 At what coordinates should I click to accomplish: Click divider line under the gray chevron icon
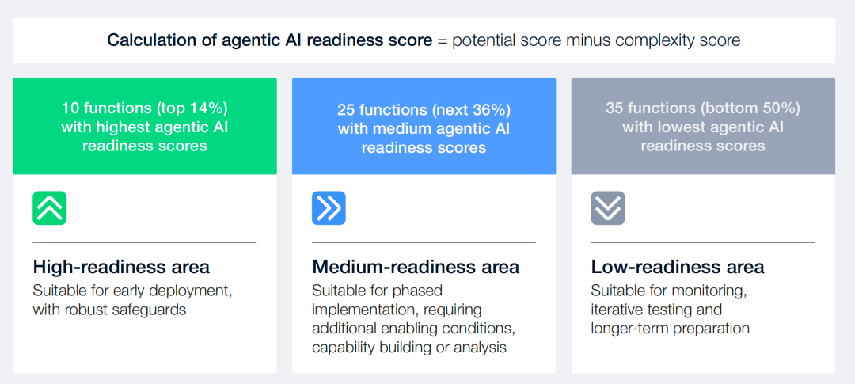tap(703, 242)
